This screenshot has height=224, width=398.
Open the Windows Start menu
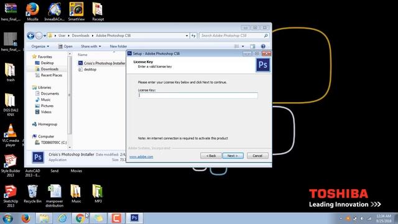point(7,218)
